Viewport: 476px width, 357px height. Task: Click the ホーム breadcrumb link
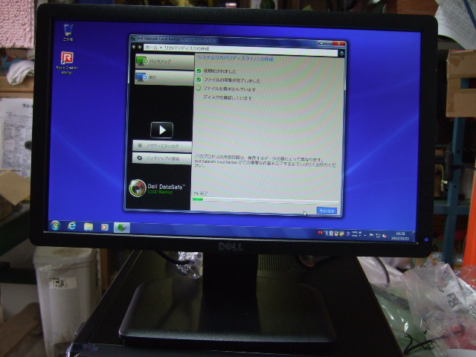[151, 48]
